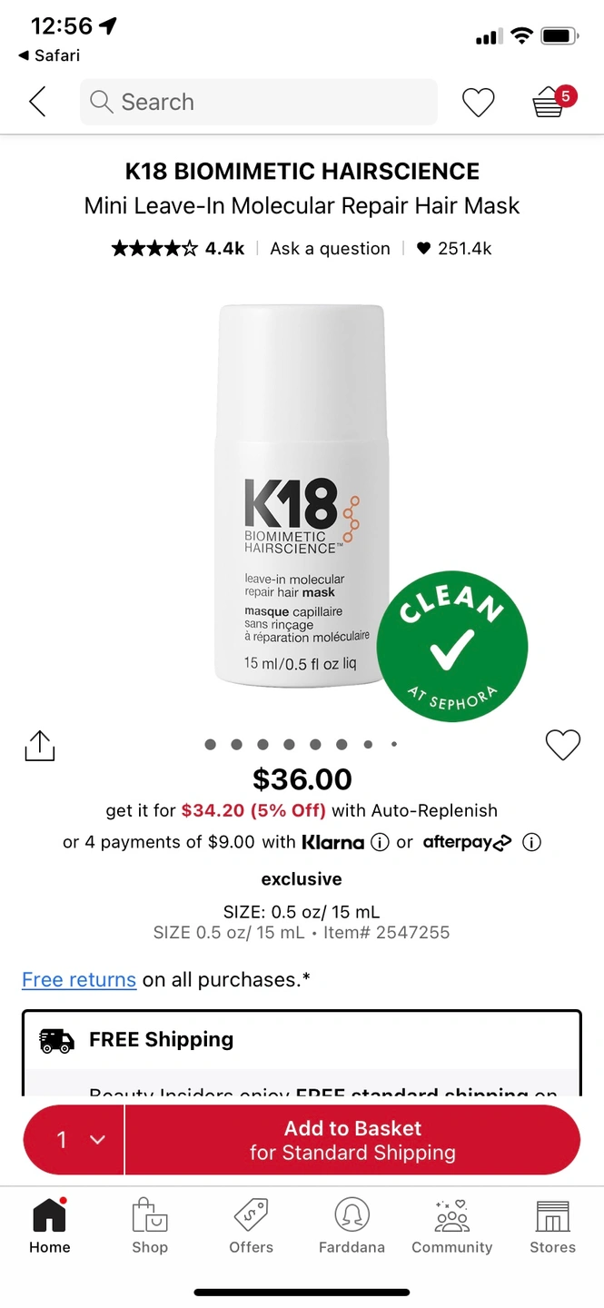
Task: Tap the Clean at Sephora badge
Action: click(x=451, y=646)
